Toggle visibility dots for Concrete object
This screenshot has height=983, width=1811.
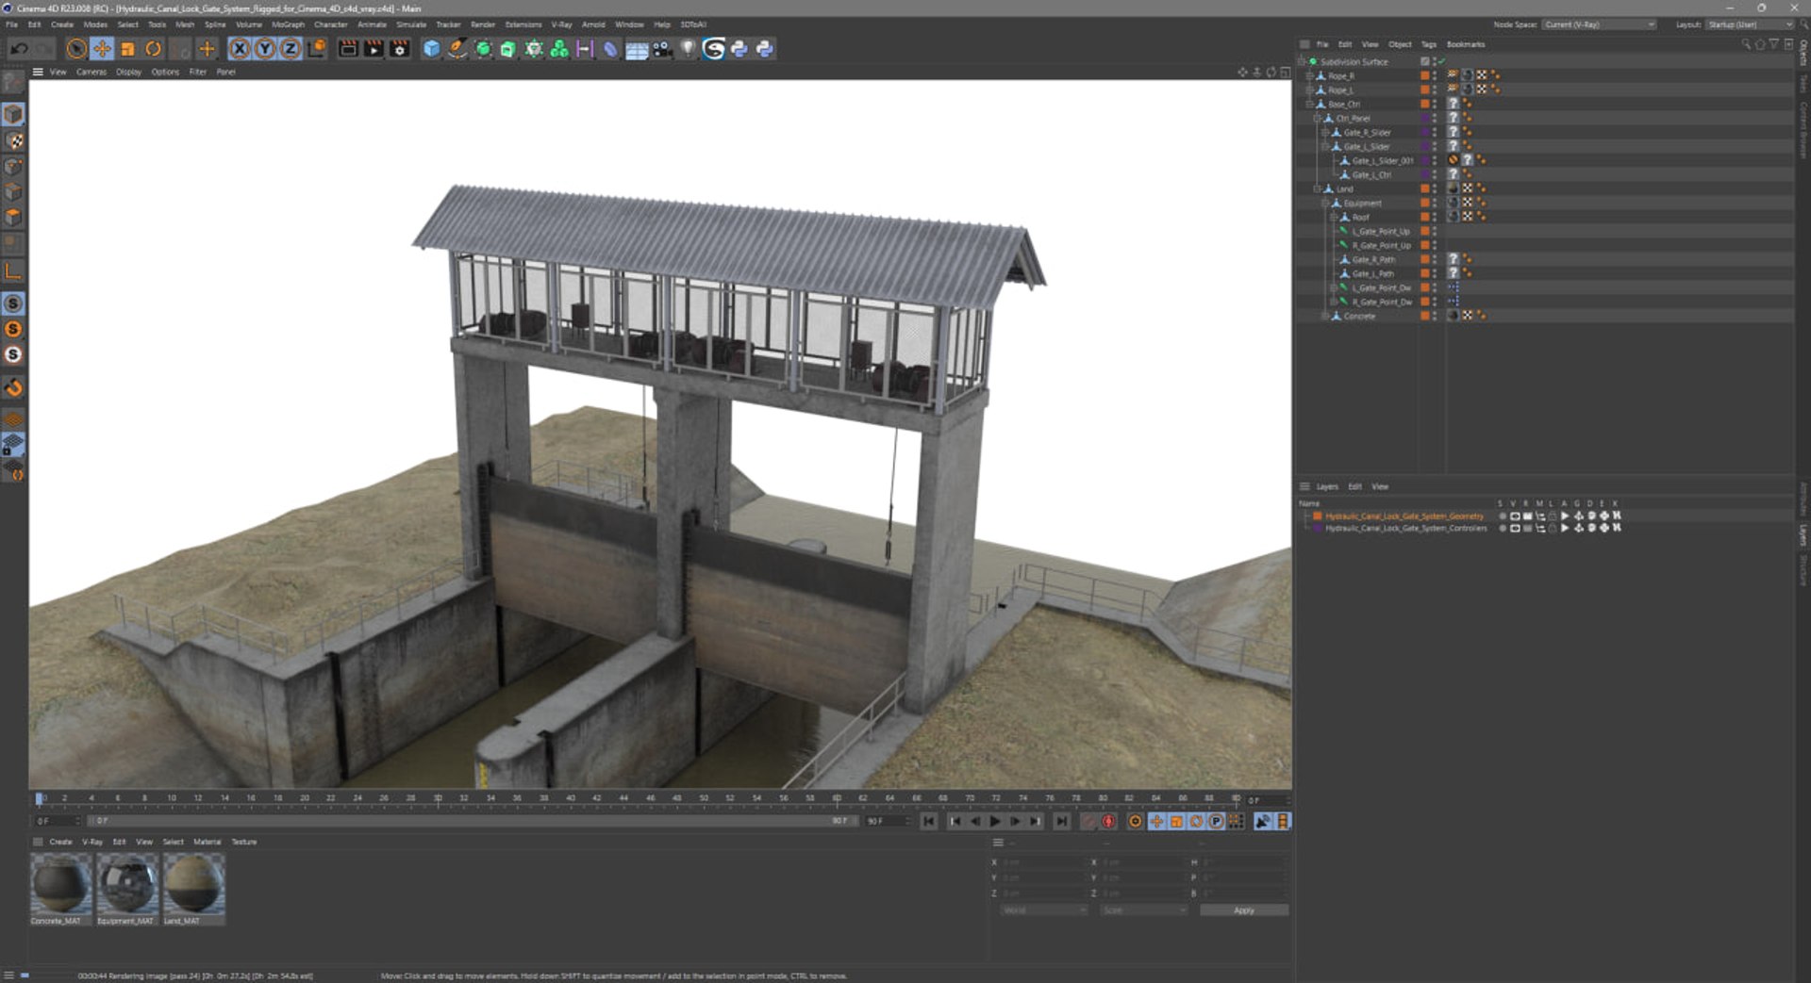tap(1435, 316)
